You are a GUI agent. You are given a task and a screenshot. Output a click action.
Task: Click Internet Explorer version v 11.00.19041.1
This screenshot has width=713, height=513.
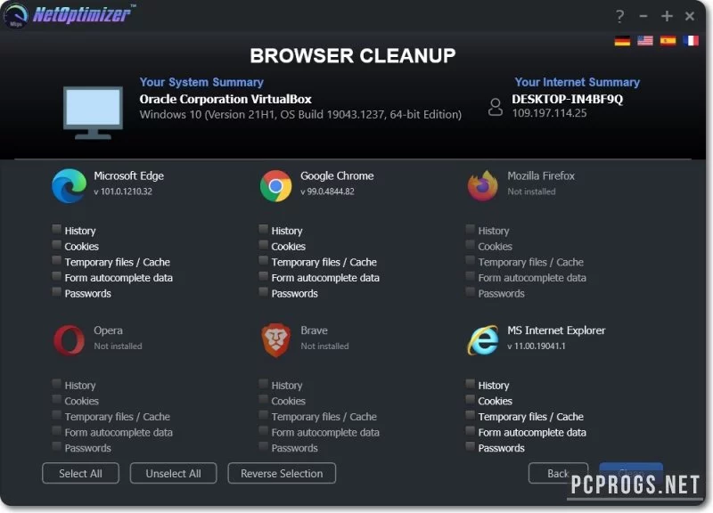537,346
